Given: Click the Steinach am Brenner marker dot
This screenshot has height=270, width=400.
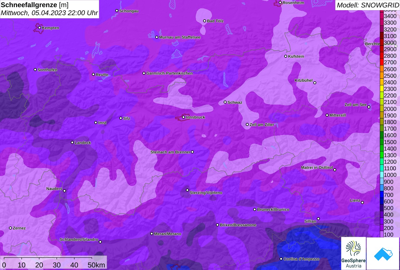Looking at the screenshot, I should click(192, 152).
